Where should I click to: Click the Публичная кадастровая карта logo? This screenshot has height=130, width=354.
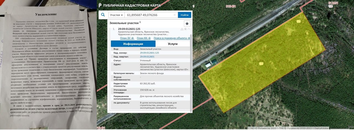[129, 5]
